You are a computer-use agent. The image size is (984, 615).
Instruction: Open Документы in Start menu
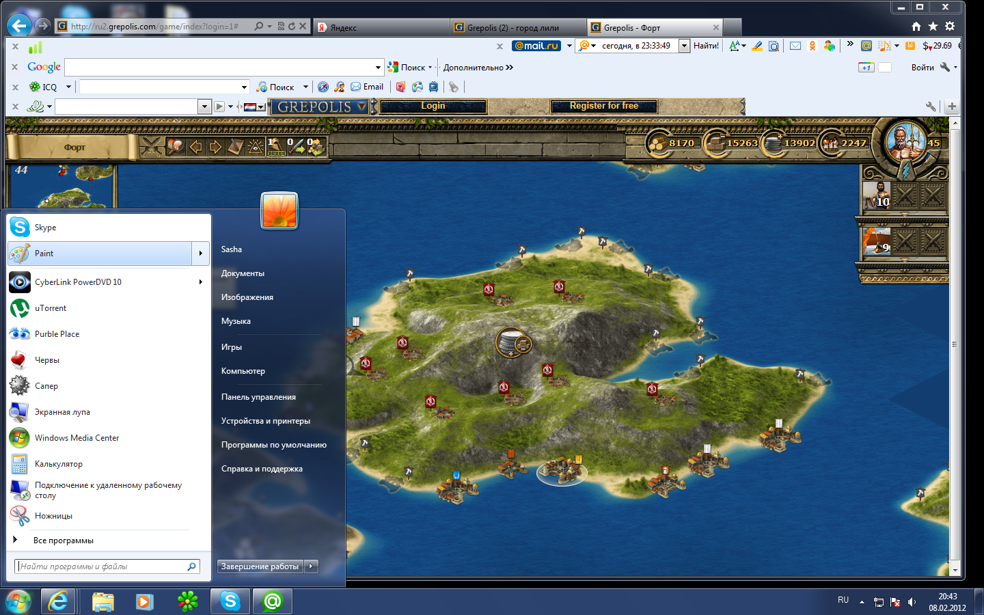click(243, 273)
